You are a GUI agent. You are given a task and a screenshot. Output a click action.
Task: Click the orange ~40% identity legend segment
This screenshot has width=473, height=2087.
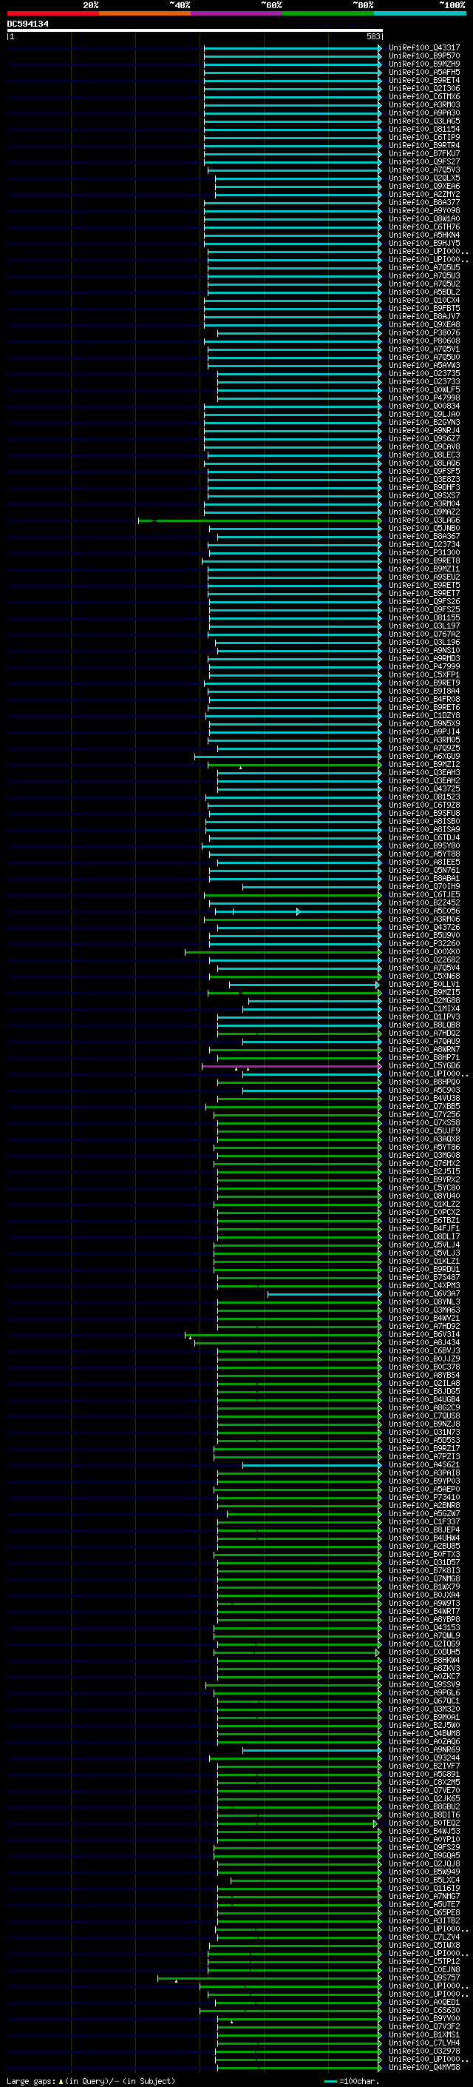pyautogui.click(x=145, y=13)
